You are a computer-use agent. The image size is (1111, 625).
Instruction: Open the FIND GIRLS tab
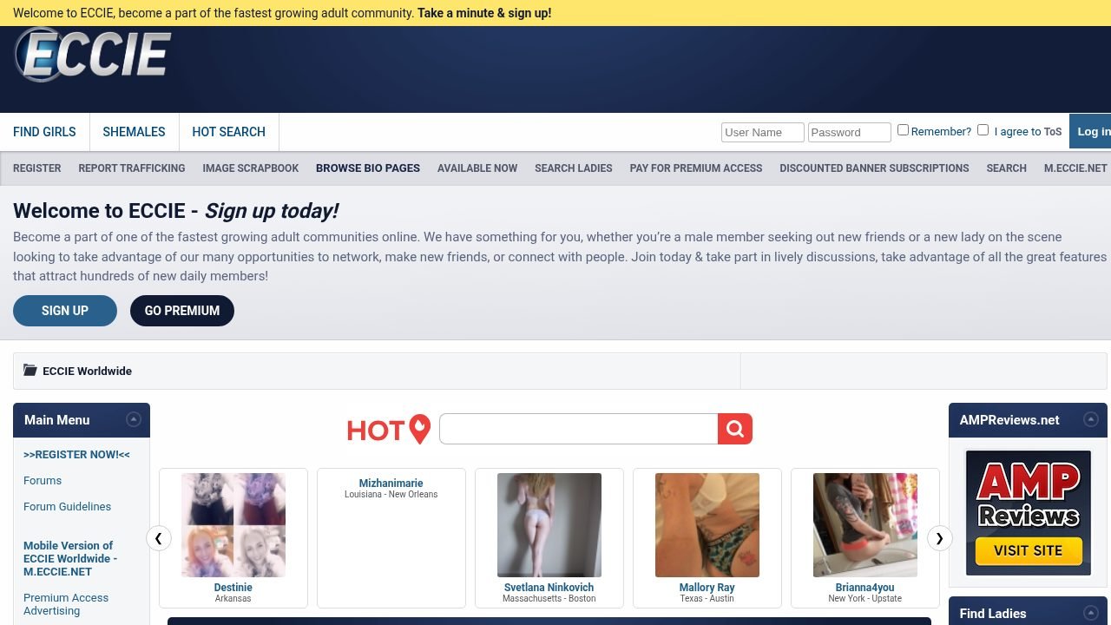44,132
